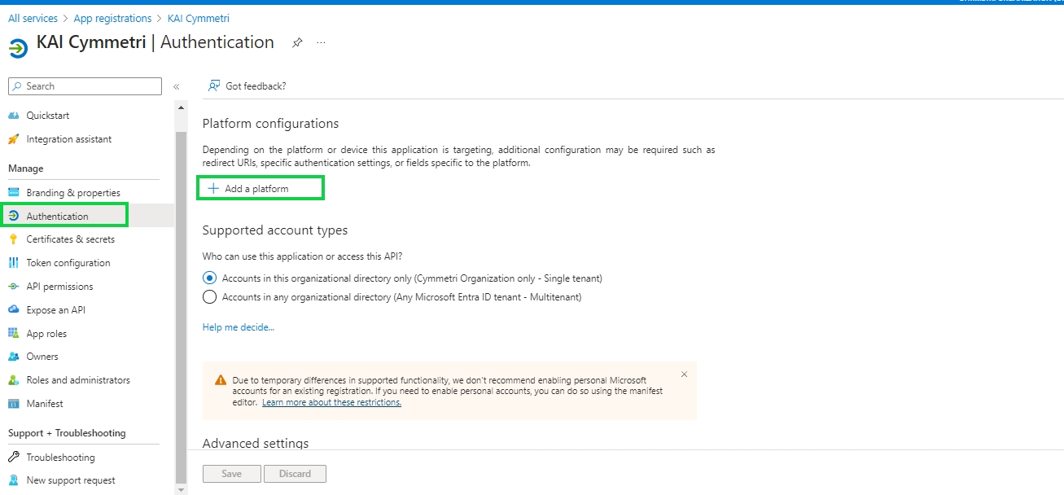Click the pin icon next to Authentication title
Viewport: 1064px width, 495px height.
tap(297, 43)
